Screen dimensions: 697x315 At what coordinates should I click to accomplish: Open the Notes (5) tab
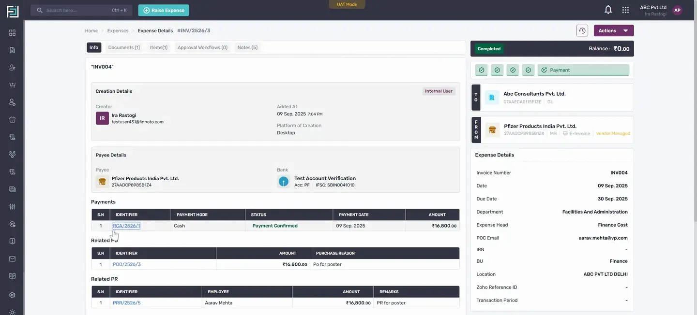coord(247,47)
